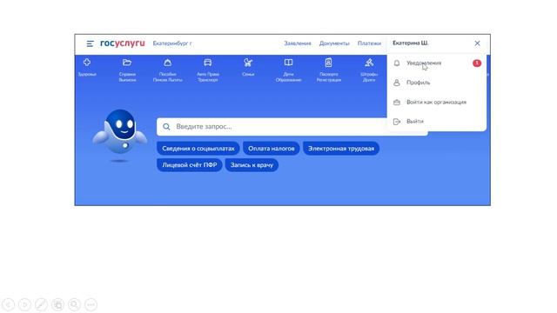Open the Заявления section

[x=298, y=43]
